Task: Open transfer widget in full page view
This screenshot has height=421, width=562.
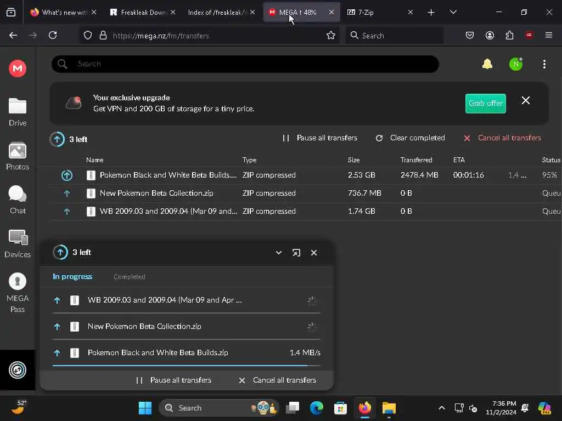Action: 296,253
